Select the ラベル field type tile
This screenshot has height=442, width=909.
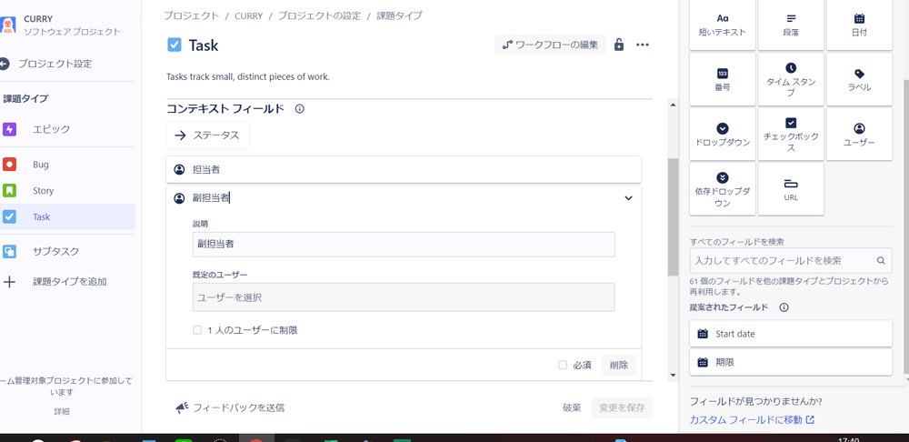859,79
